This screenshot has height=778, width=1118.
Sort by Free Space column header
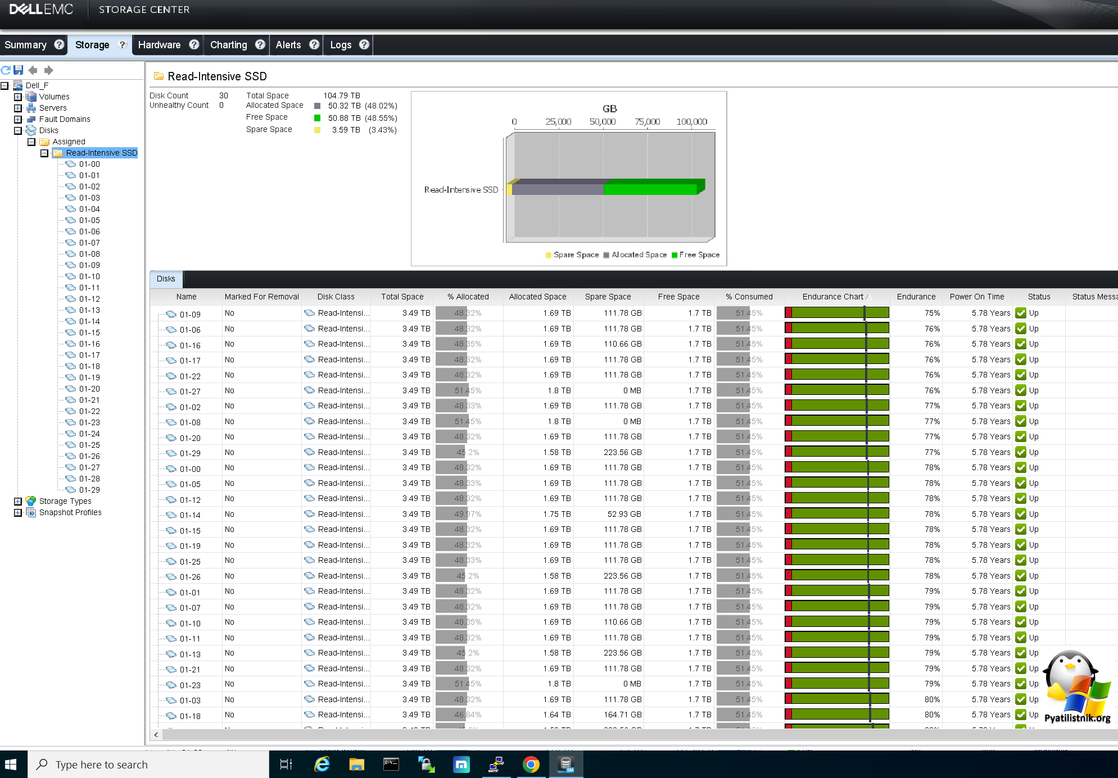pos(678,297)
